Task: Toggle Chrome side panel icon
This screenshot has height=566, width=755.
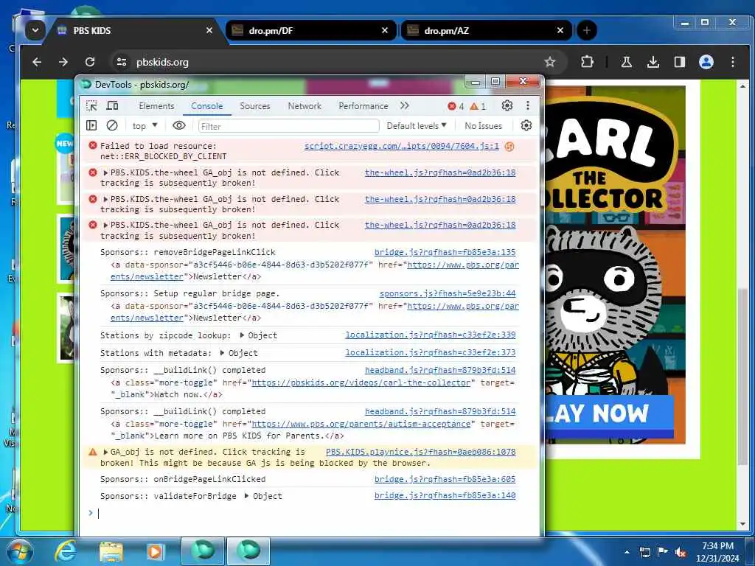Action: [679, 62]
